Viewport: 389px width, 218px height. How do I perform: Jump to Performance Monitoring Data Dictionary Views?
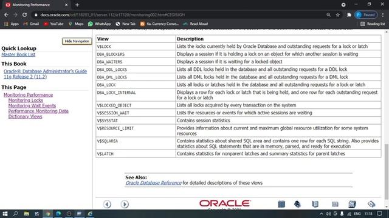(38, 114)
